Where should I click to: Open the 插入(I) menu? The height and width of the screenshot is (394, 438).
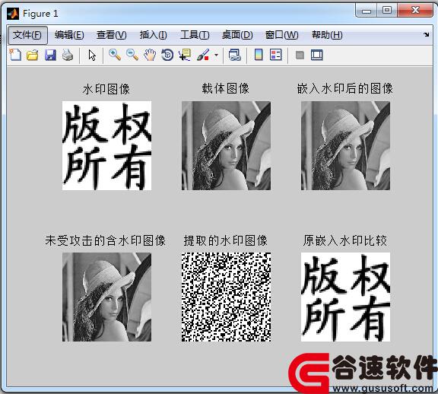tap(154, 35)
